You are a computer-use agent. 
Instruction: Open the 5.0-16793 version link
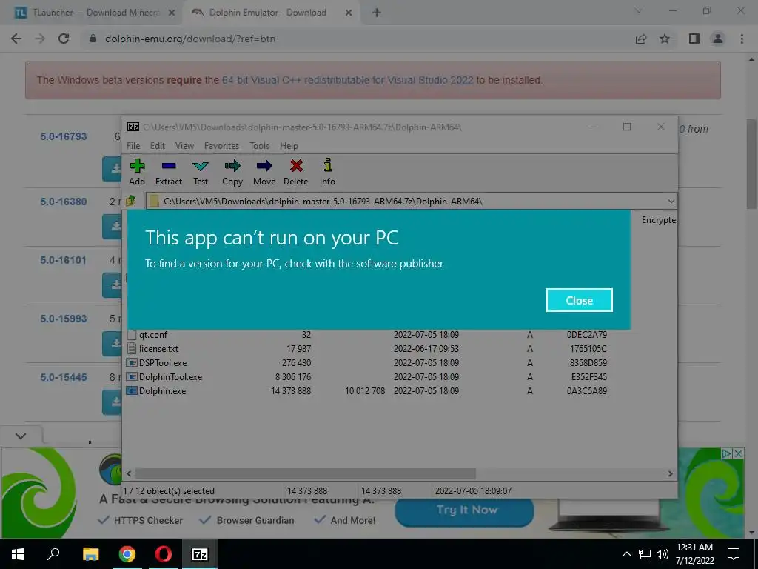[64, 136]
